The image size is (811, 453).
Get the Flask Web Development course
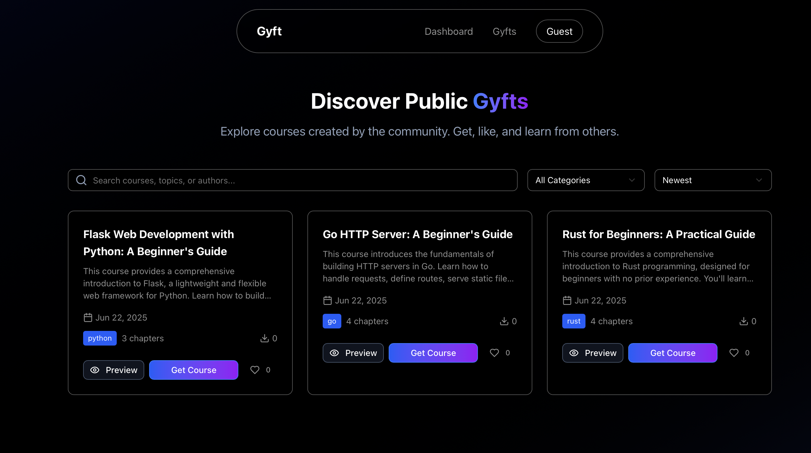click(x=194, y=370)
